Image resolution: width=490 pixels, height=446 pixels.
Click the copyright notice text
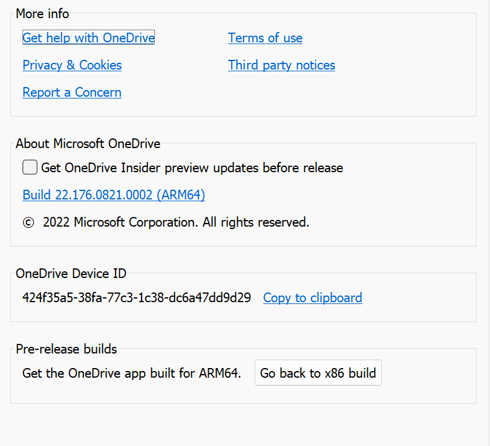click(x=166, y=222)
